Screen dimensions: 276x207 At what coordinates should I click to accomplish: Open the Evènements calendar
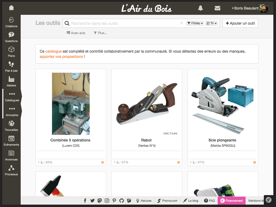point(11,141)
